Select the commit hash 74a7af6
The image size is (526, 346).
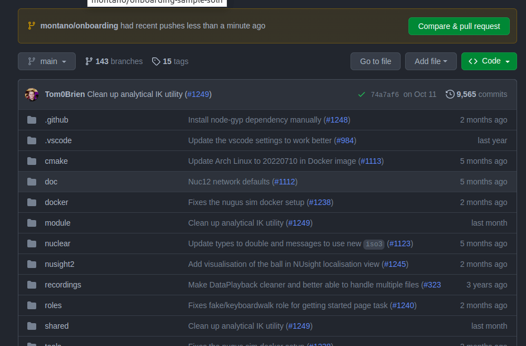tap(384, 94)
